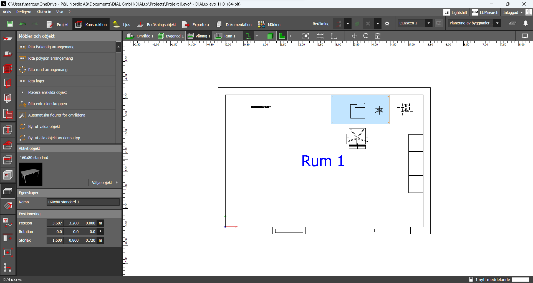The width and height of the screenshot is (533, 283).
Task: Toggle the site plan green outline view
Action: click(248, 36)
